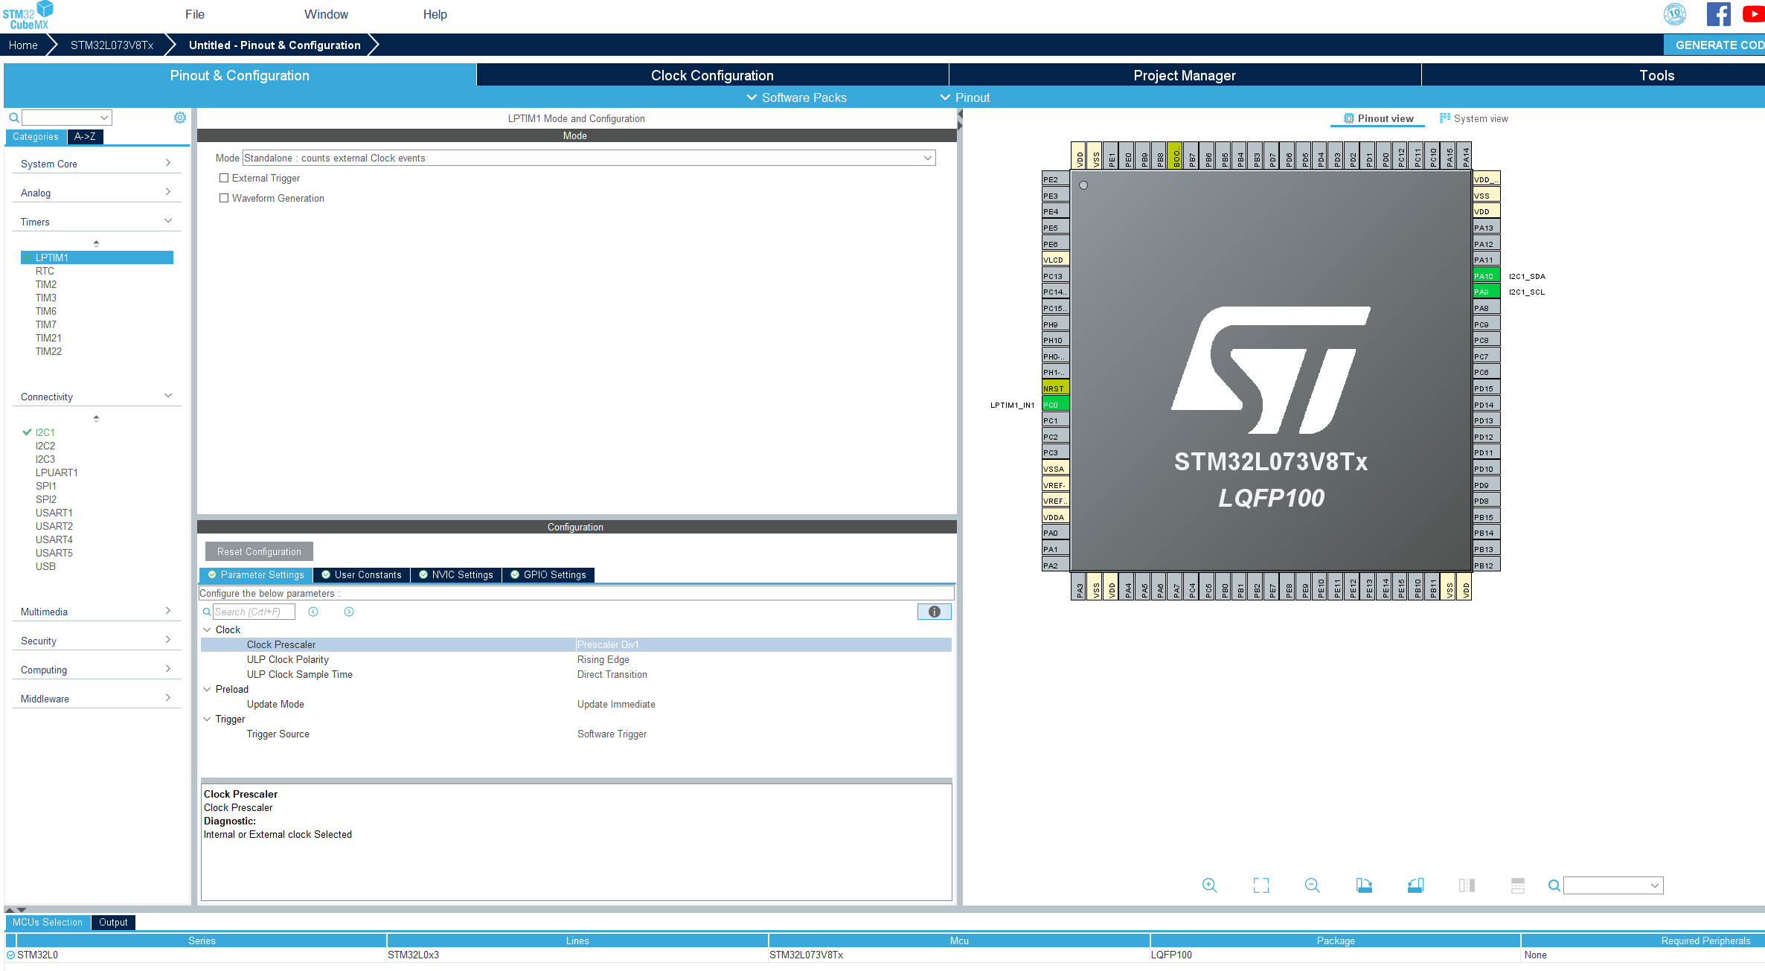Click the Reset Configuration button
The height and width of the screenshot is (971, 1765).
tap(259, 551)
